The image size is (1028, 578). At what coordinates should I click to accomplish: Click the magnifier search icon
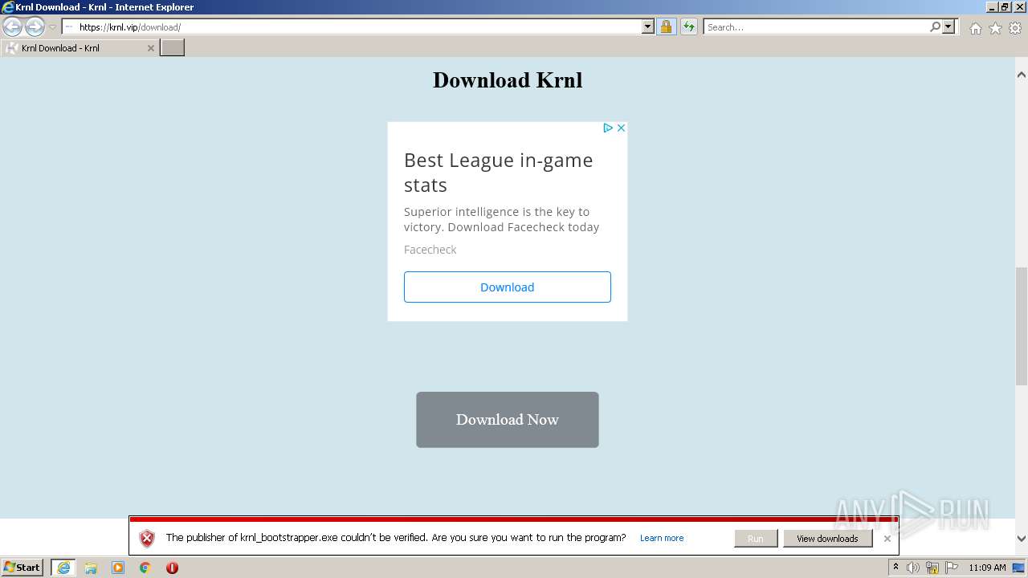point(935,26)
